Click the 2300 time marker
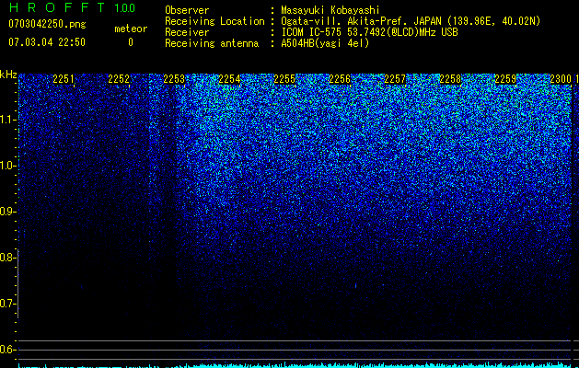 pyautogui.click(x=561, y=79)
